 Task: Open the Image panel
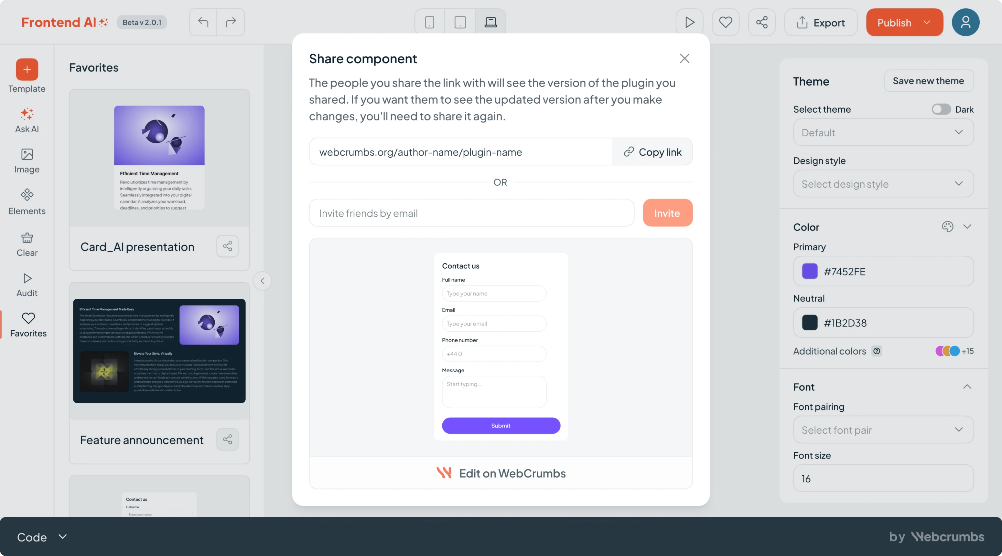coord(27,160)
